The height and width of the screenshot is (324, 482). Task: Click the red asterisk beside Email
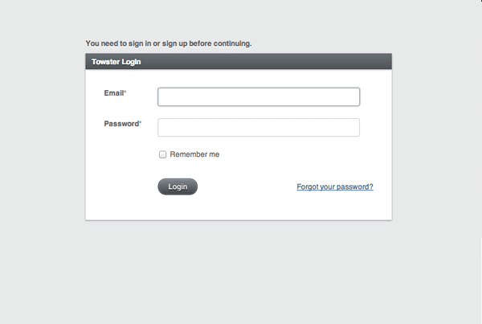pyautogui.click(x=126, y=92)
